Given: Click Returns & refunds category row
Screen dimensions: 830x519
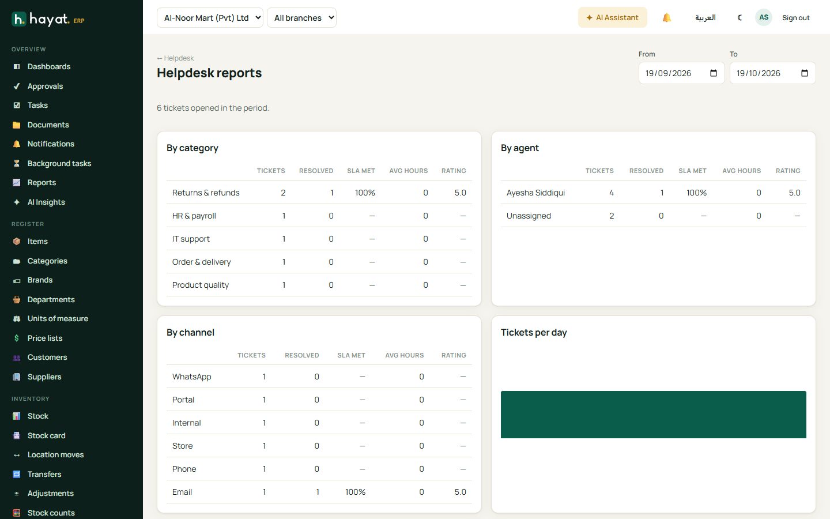Looking at the screenshot, I should [x=319, y=193].
